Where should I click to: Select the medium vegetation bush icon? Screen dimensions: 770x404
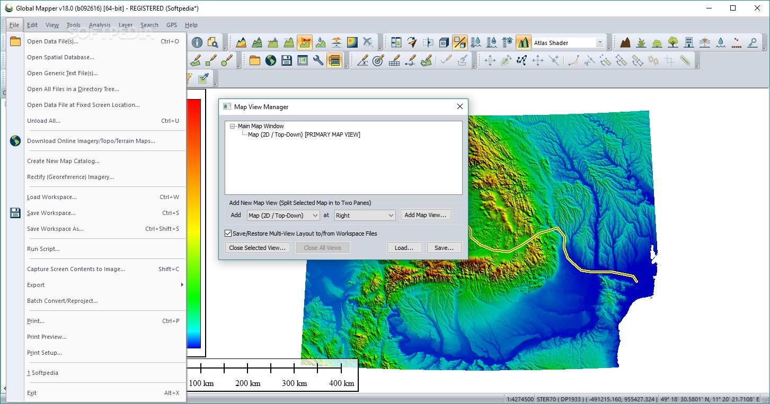point(657,42)
